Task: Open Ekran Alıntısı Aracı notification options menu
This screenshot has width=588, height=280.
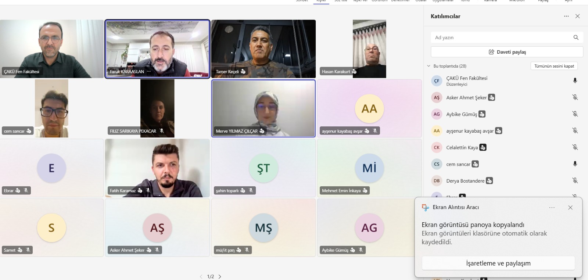Action: pyautogui.click(x=552, y=208)
